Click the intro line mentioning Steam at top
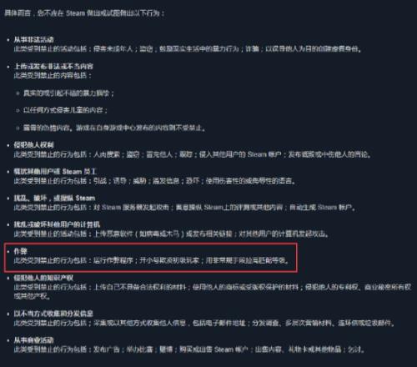417x367 pixels. (x=84, y=13)
